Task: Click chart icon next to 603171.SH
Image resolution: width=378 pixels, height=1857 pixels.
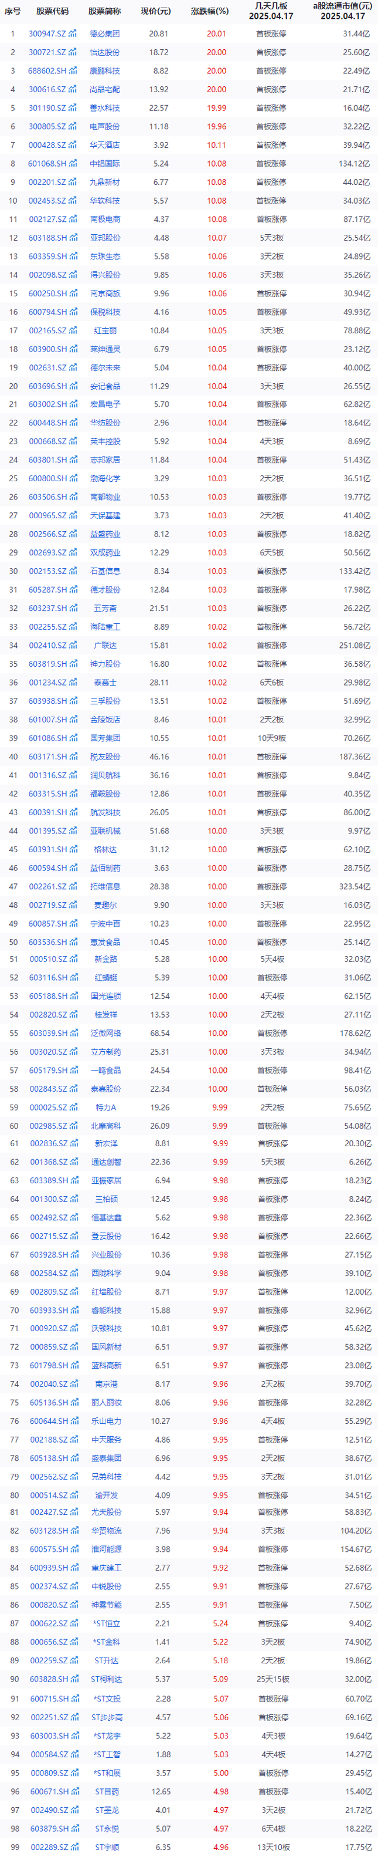Action: pyautogui.click(x=73, y=757)
